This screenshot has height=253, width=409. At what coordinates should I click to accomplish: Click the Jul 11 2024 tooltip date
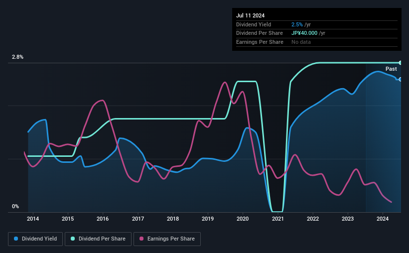click(251, 15)
